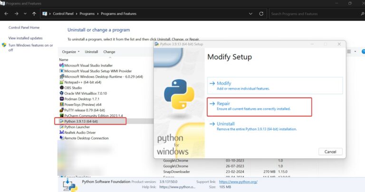365x192 pixels.
Task: Choose Modify in Python setup dialog
Action: coord(275,85)
